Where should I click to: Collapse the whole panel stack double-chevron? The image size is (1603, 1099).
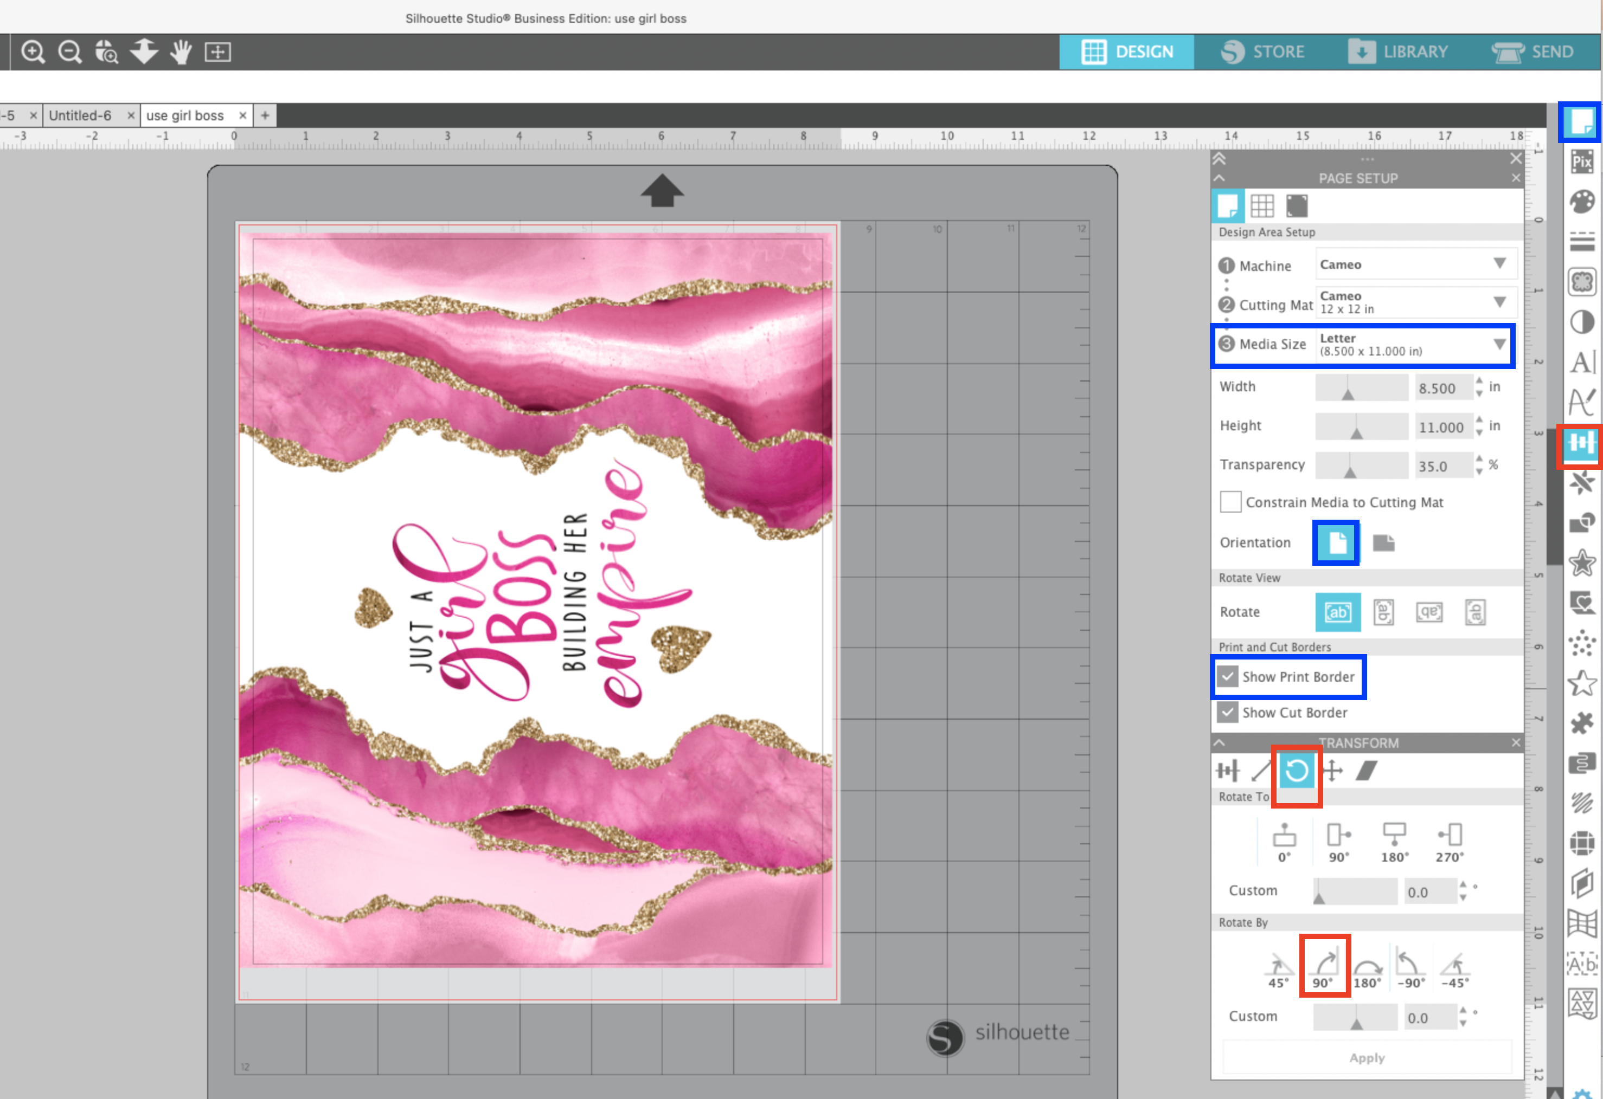1220,159
